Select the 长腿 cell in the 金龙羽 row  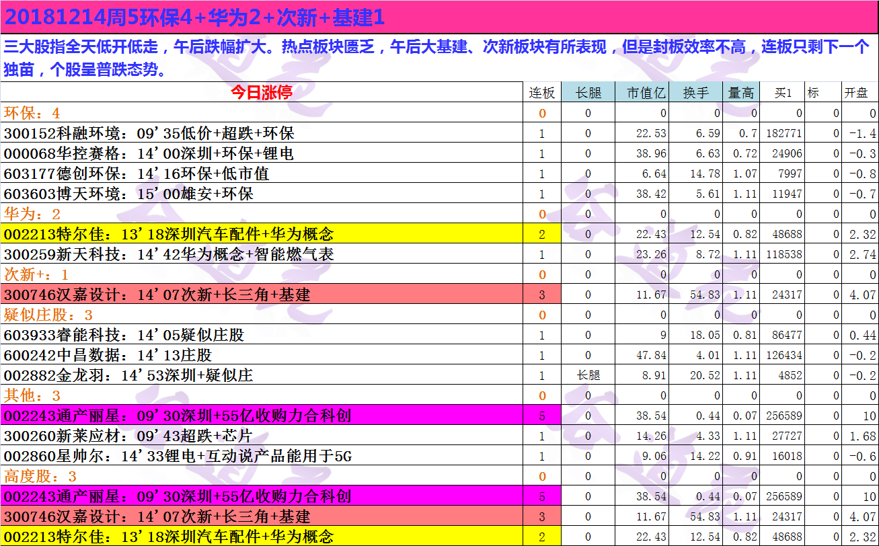pyautogui.click(x=588, y=375)
